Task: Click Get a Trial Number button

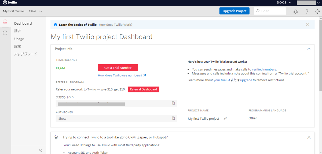Action: (118, 68)
